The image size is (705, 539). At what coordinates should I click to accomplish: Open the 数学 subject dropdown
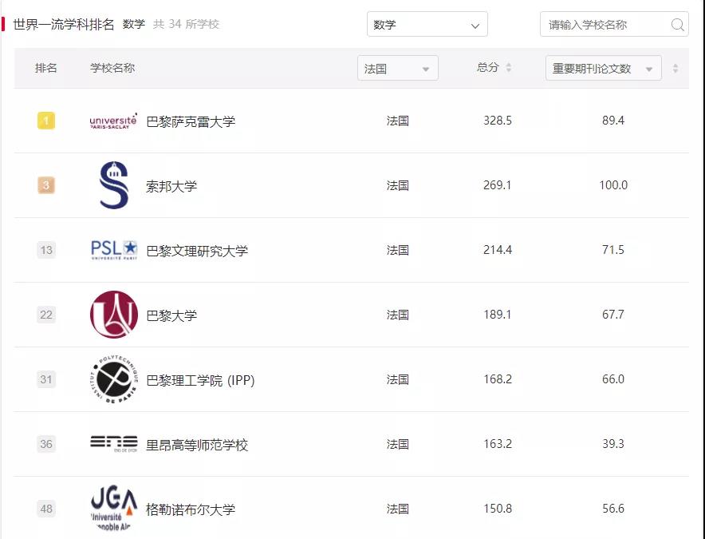coord(427,24)
